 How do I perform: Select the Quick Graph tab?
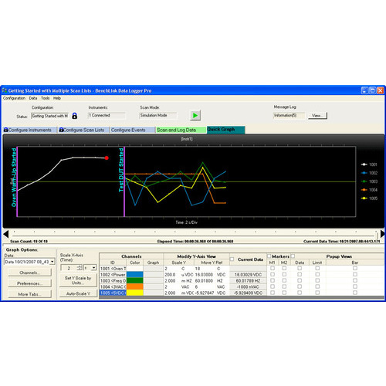[225, 130]
